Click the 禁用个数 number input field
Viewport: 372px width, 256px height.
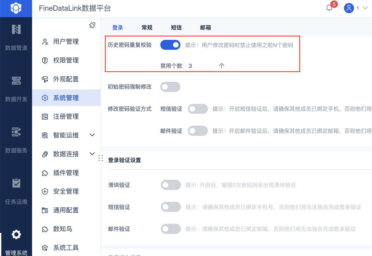pos(201,66)
